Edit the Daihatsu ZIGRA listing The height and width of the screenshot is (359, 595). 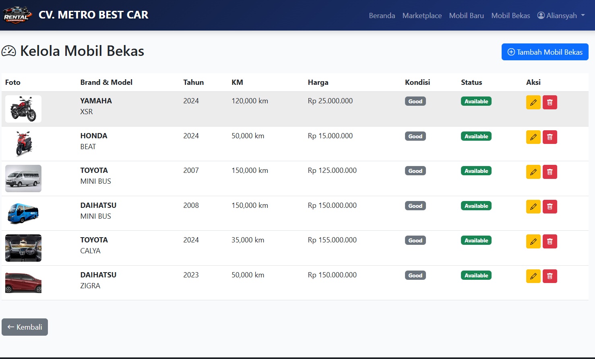click(533, 276)
